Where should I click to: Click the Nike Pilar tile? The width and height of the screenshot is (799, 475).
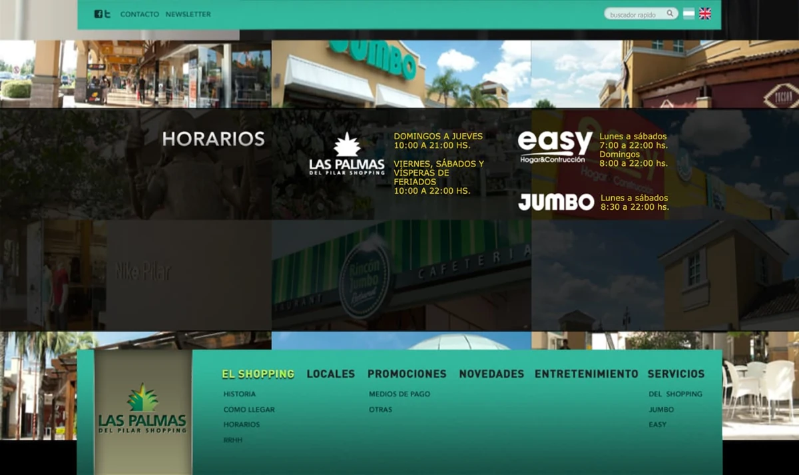coord(136,276)
